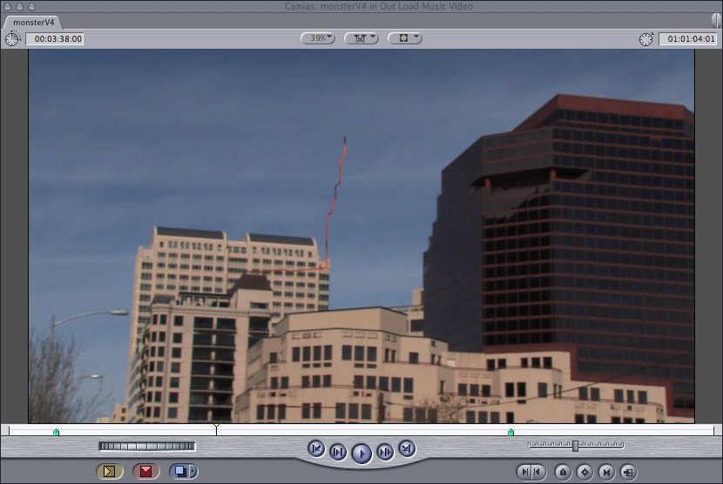Open the 39% zoom pop-up menu

click(318, 38)
